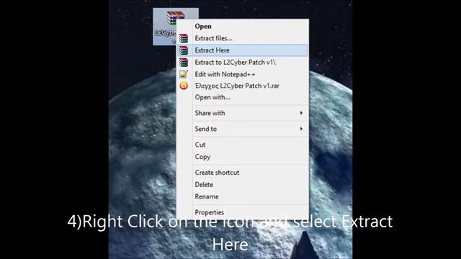The width and height of the screenshot is (461, 259).
Task: Click WinRAR icon beside Extract to L2Cyber Patch
Action: point(184,63)
